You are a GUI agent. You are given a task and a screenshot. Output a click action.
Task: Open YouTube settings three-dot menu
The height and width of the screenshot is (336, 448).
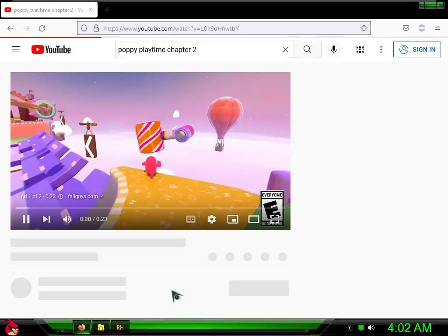pyautogui.click(x=381, y=49)
